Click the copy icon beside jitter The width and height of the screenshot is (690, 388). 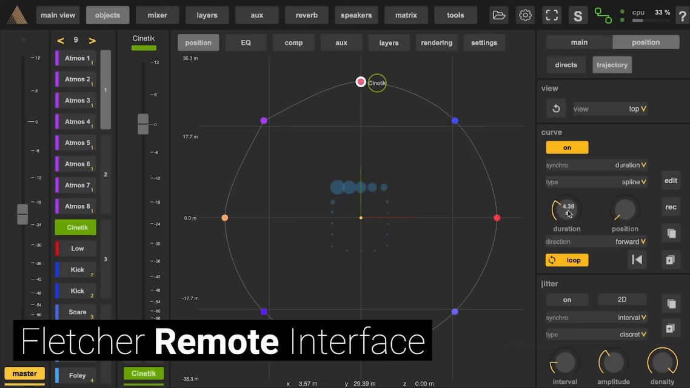[x=671, y=304]
